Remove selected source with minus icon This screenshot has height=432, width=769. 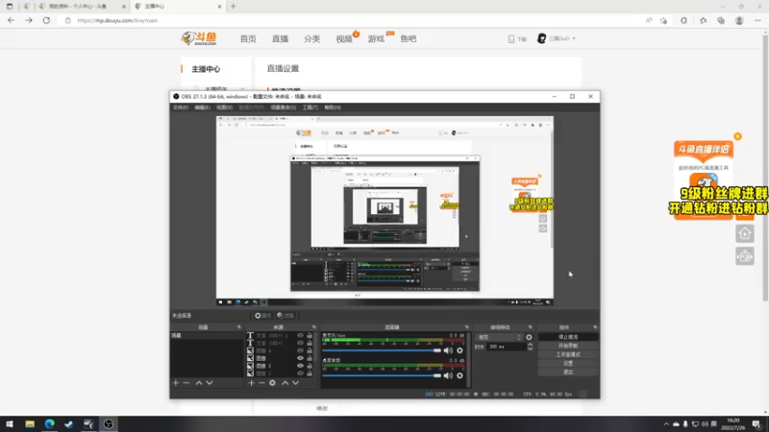point(261,382)
